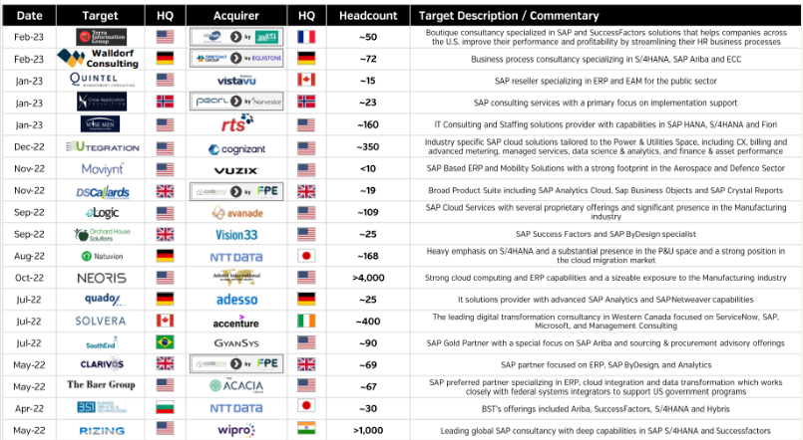
Task: Click the Bulgarian flag in BSI row
Action: pos(165,408)
